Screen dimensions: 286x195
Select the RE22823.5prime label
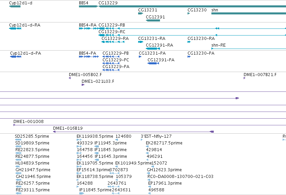point(32,150)
